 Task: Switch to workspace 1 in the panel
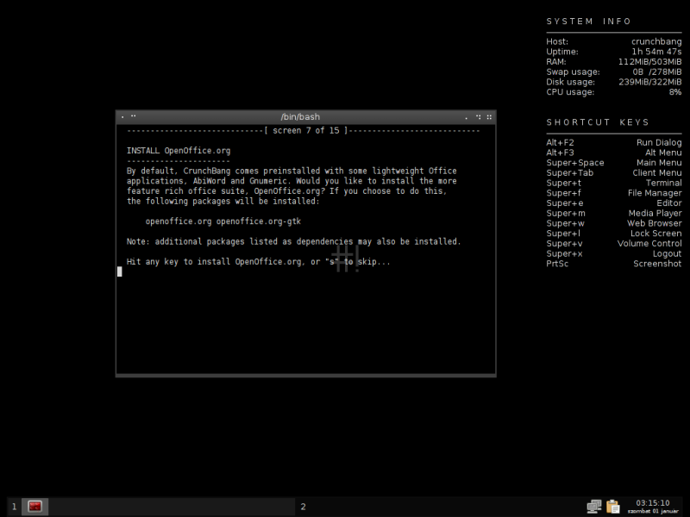point(14,507)
